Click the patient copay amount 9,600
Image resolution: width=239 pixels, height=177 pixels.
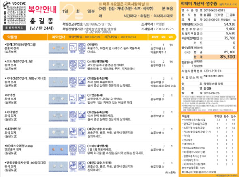230,29
